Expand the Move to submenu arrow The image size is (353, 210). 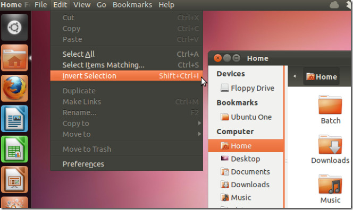[199, 134]
